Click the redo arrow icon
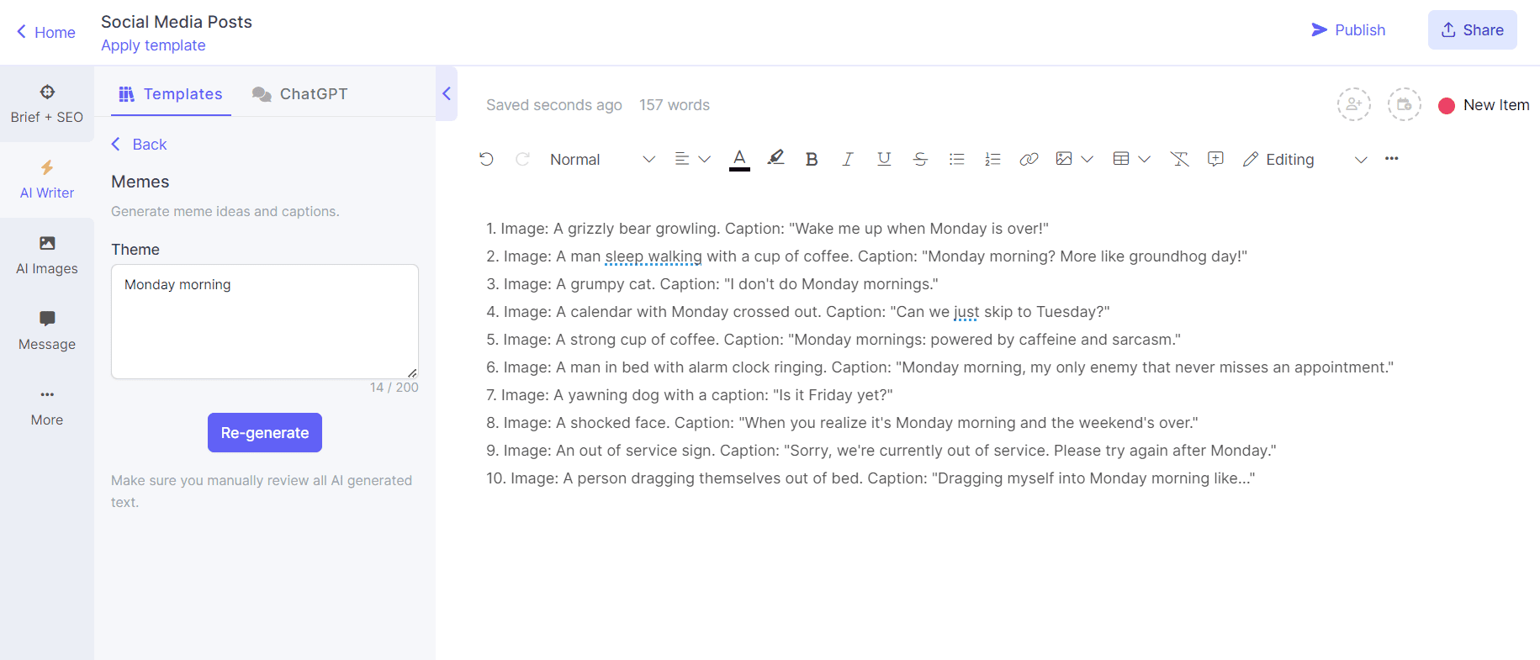 pyautogui.click(x=522, y=159)
